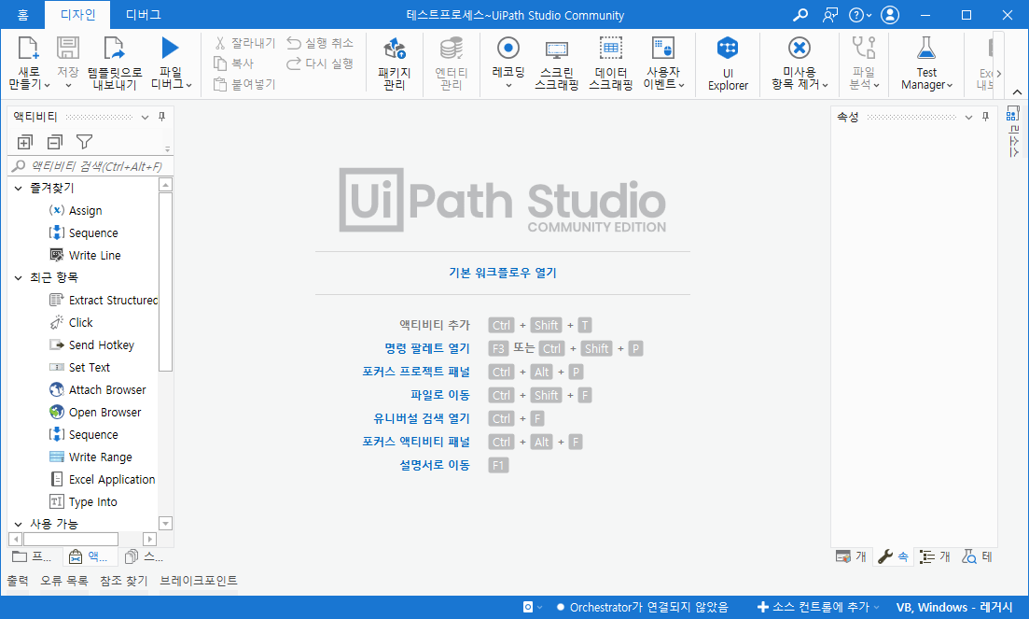Click activities list vertical scrollbar

[x=165, y=282]
